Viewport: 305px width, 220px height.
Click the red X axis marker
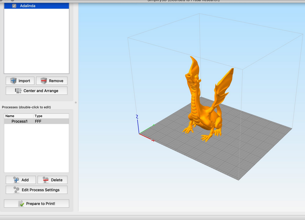tap(153, 140)
